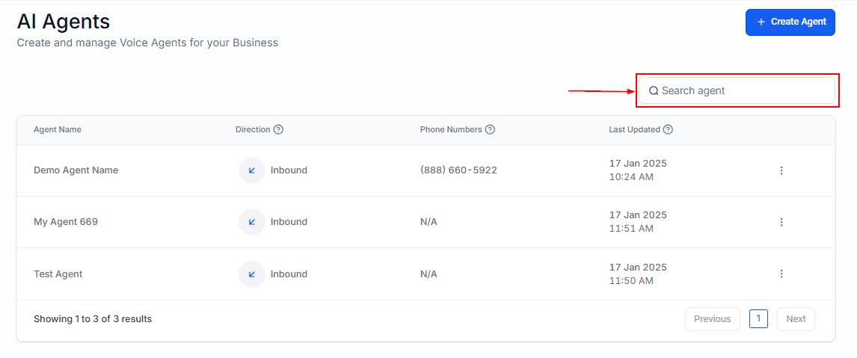Click the Create Agent button

(x=790, y=22)
